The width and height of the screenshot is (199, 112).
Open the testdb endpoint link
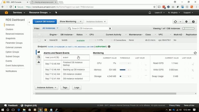pos(71,47)
